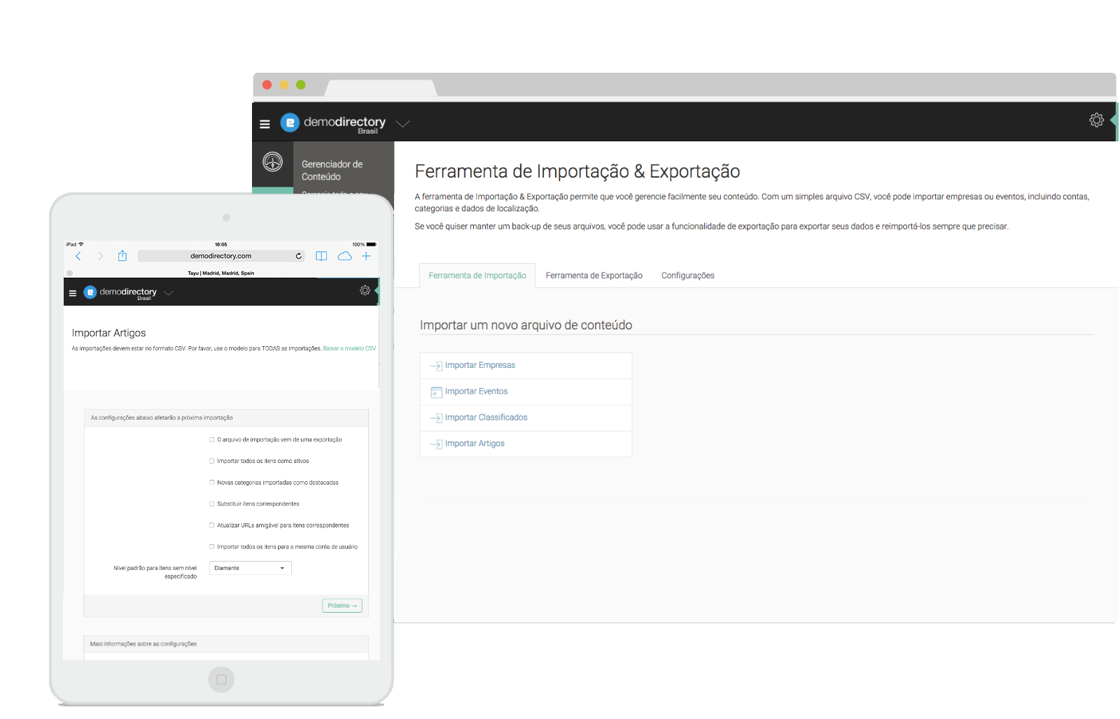The height and width of the screenshot is (719, 1120).
Task: Click the 'Baixar o modelo CSV' link
Action: click(x=349, y=348)
